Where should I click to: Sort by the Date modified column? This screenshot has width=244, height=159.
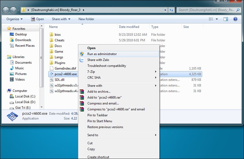(133, 27)
